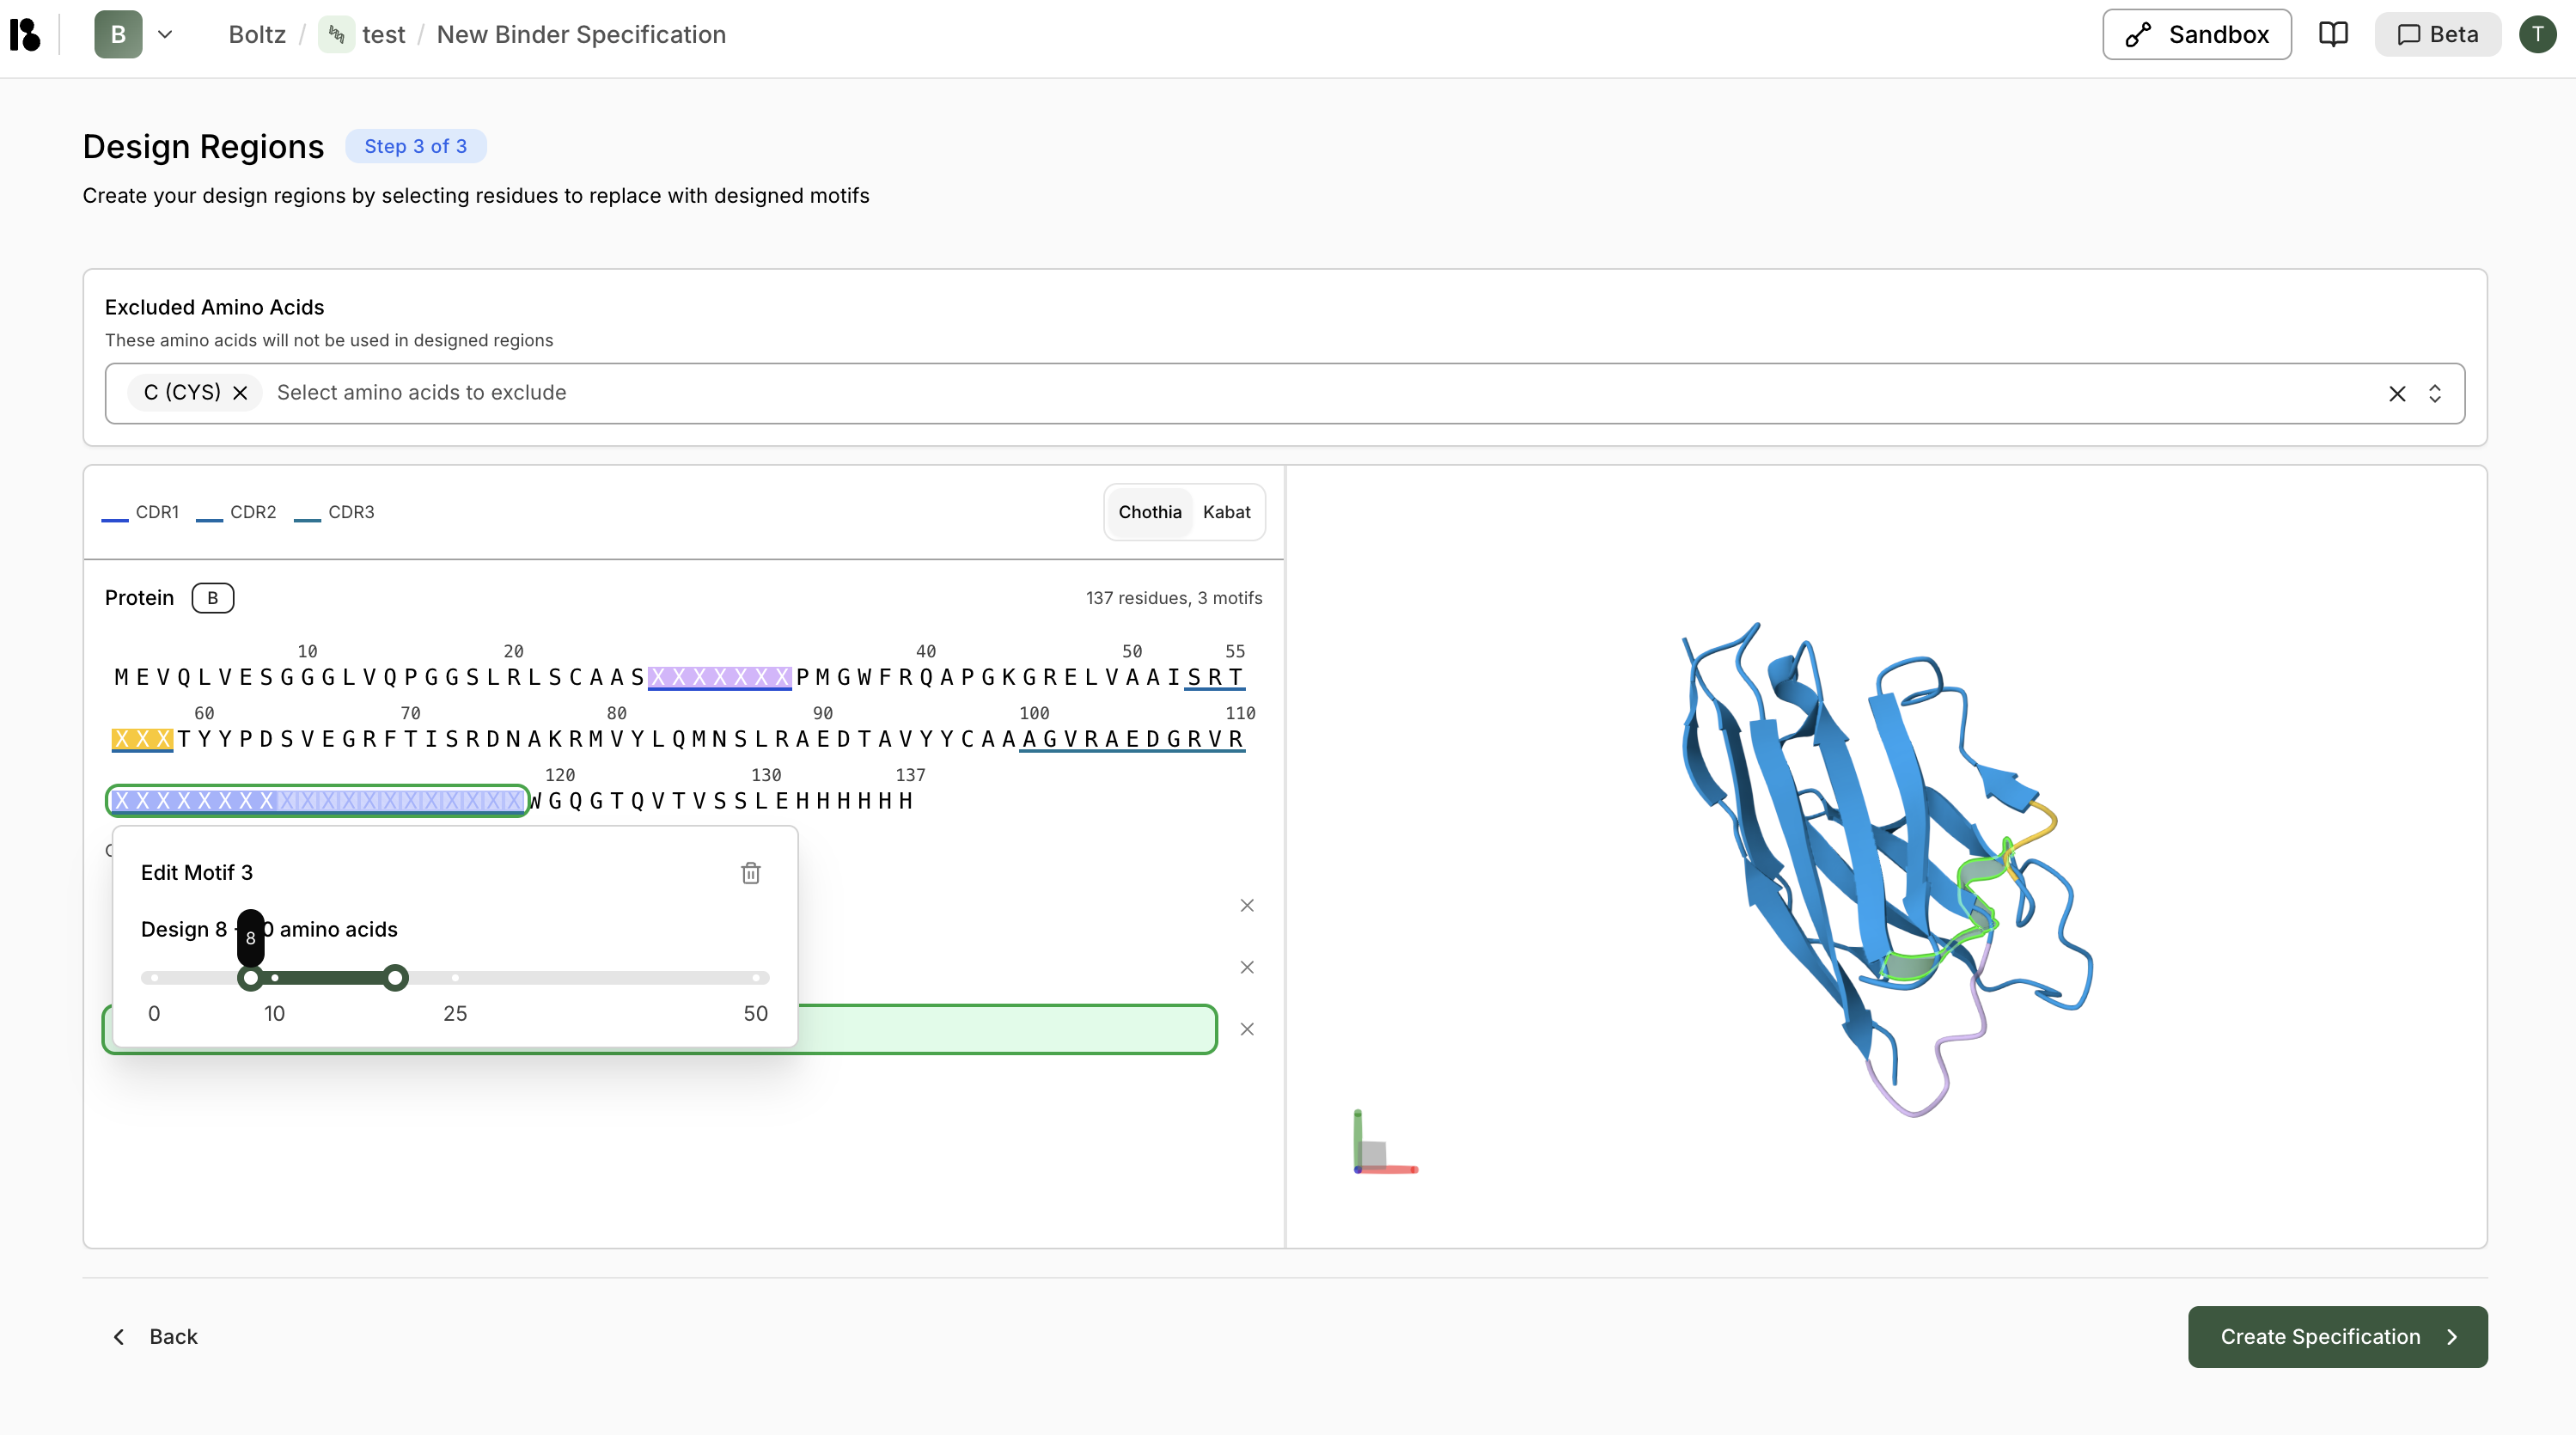Switch numbering scheme to Kabat
Image resolution: width=2576 pixels, height=1435 pixels.
coord(1226,512)
